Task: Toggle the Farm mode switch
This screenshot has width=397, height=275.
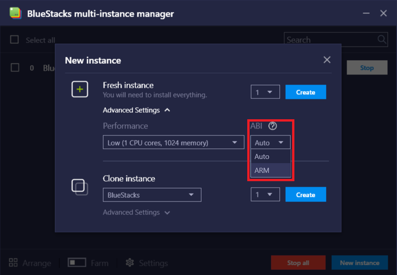Action: (77, 263)
